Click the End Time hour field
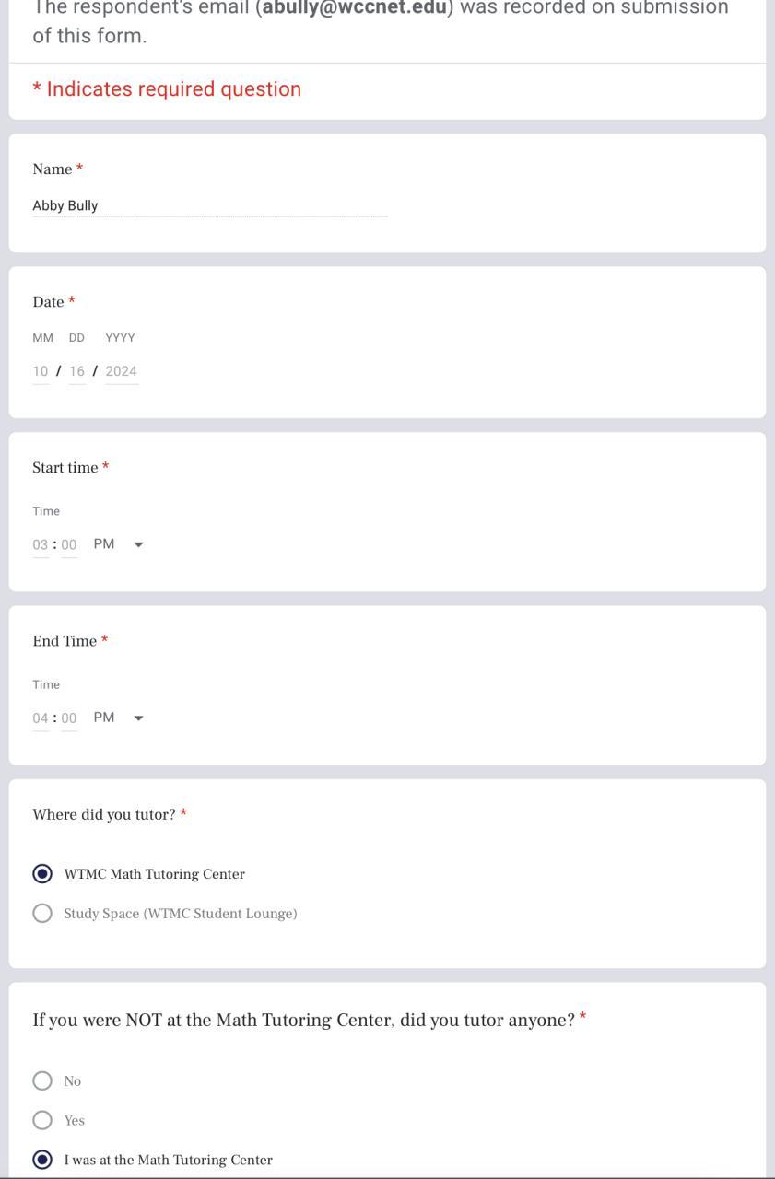The image size is (775, 1179). point(41,718)
